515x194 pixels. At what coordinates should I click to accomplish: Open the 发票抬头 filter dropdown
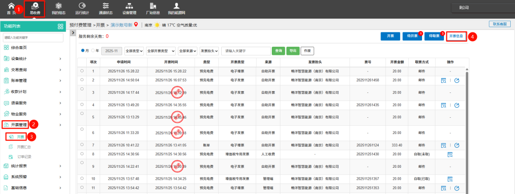tap(209, 51)
